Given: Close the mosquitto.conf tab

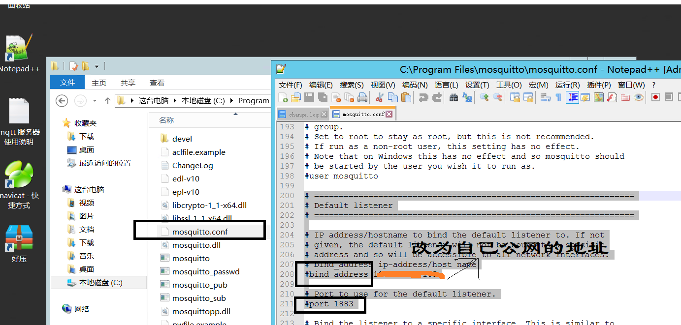Looking at the screenshot, I should click(x=389, y=114).
